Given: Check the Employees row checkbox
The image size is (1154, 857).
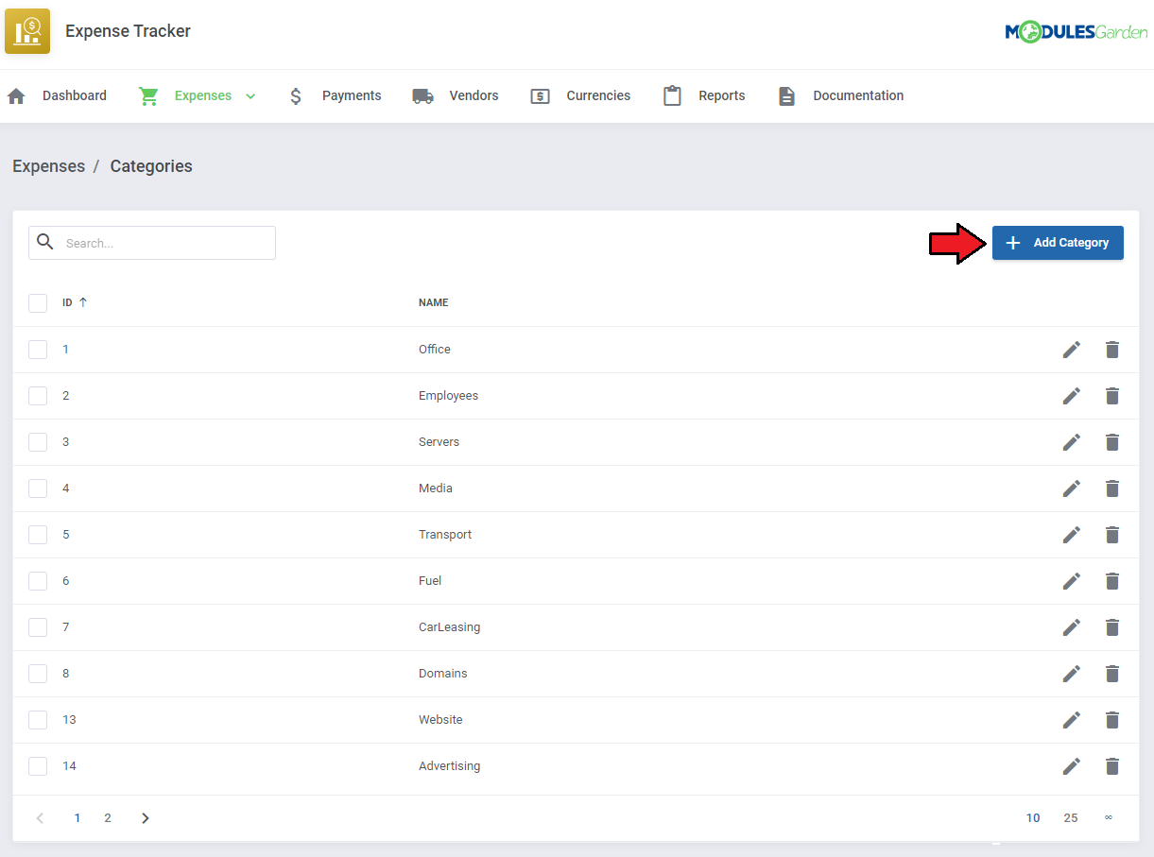Looking at the screenshot, I should coord(38,396).
